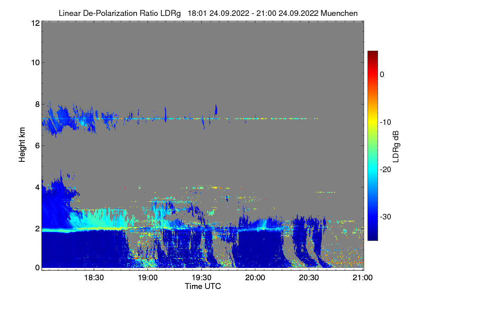Click the "10" height axis label

pyautogui.click(x=35, y=62)
